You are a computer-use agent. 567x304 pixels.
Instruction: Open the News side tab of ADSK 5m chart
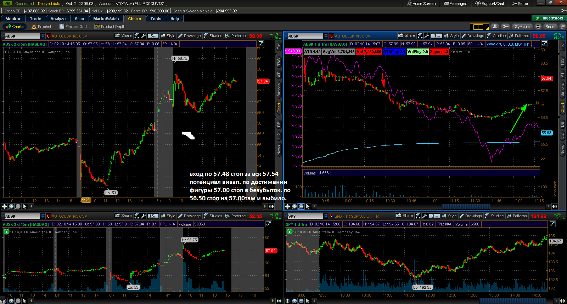tap(279, 150)
